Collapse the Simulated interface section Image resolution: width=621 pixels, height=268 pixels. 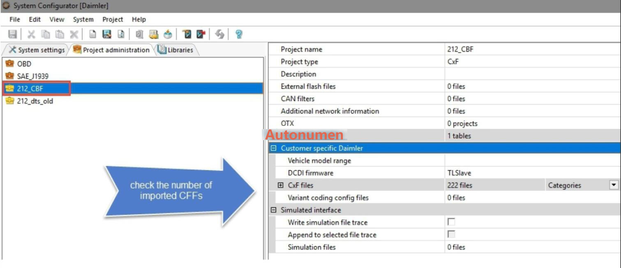point(274,210)
